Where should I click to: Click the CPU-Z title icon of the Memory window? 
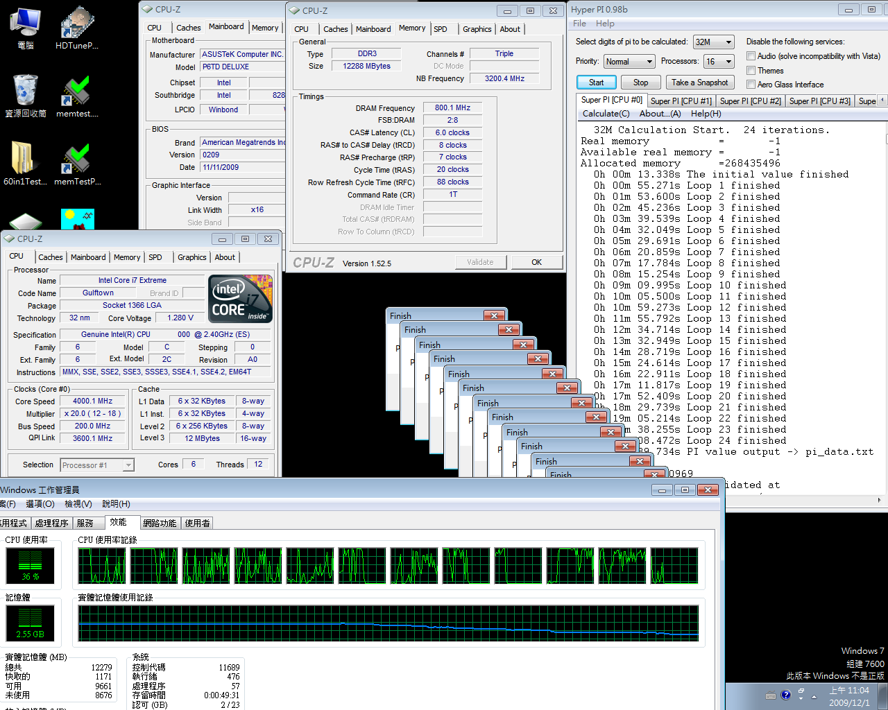tap(294, 10)
